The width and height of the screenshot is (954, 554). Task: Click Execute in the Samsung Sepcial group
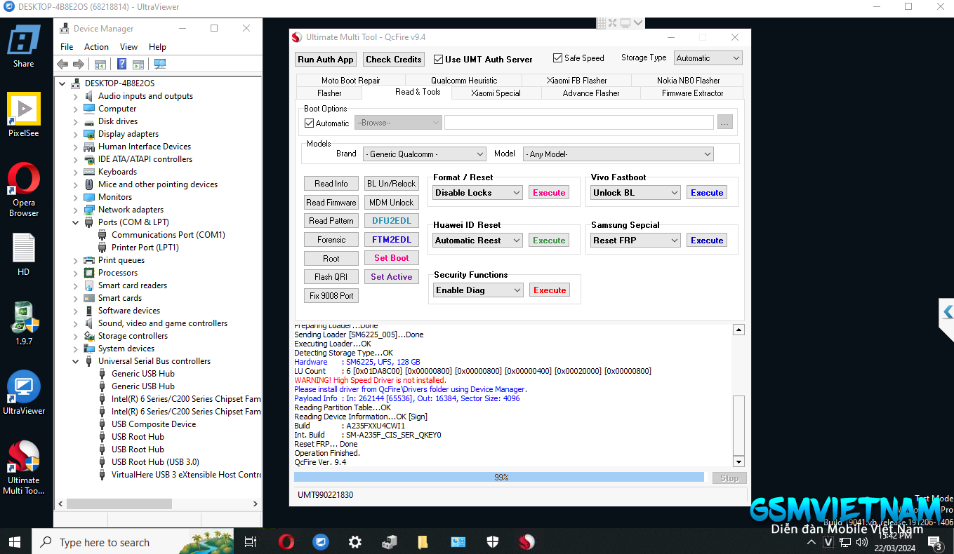tap(707, 241)
